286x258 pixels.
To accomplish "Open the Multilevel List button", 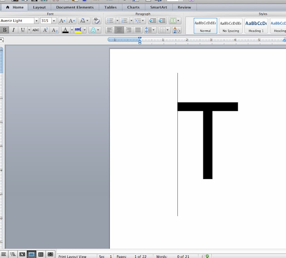I will click(x=139, y=21).
